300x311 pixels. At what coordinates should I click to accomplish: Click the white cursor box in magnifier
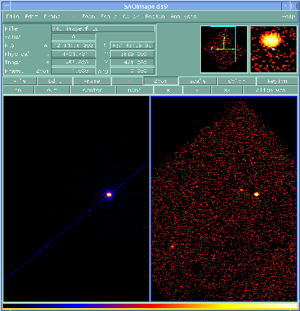tap(273, 49)
